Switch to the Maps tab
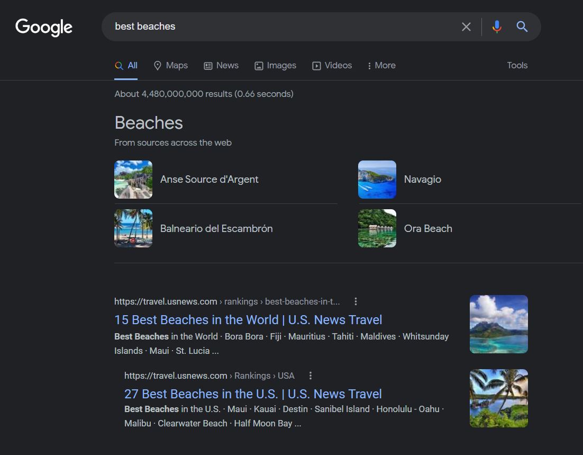This screenshot has width=583, height=455. point(171,66)
